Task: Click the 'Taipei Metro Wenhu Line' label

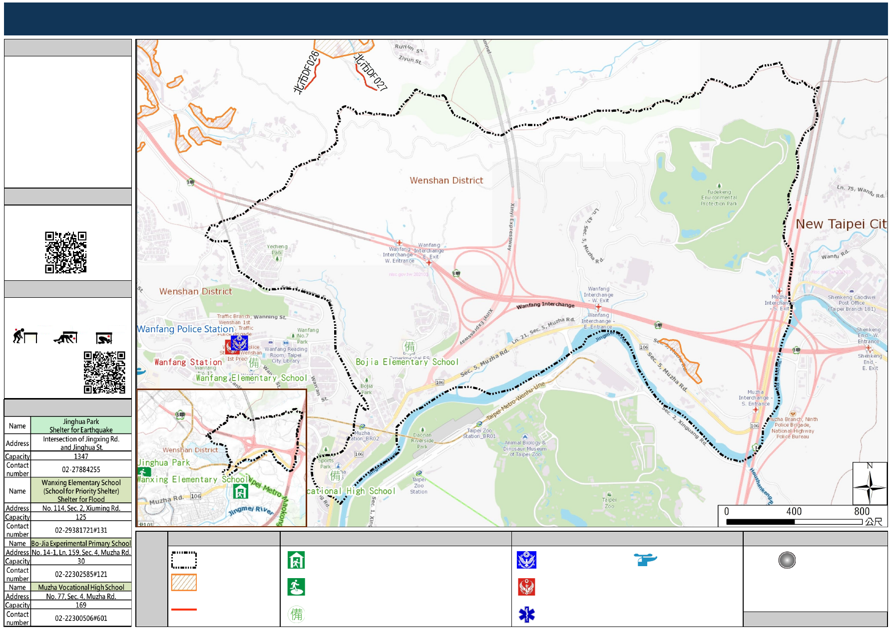Action: click(515, 401)
